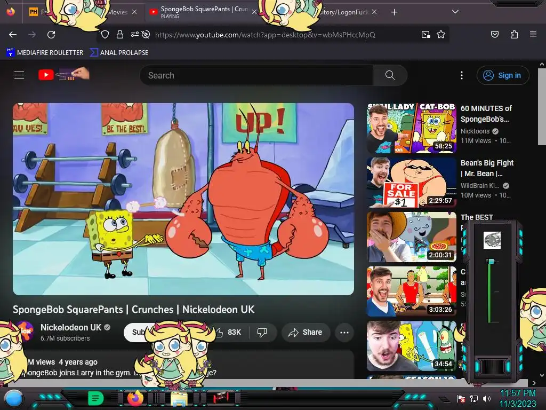Open the clock showing 11:57 PM
This screenshot has height=410, width=546.
point(518,398)
